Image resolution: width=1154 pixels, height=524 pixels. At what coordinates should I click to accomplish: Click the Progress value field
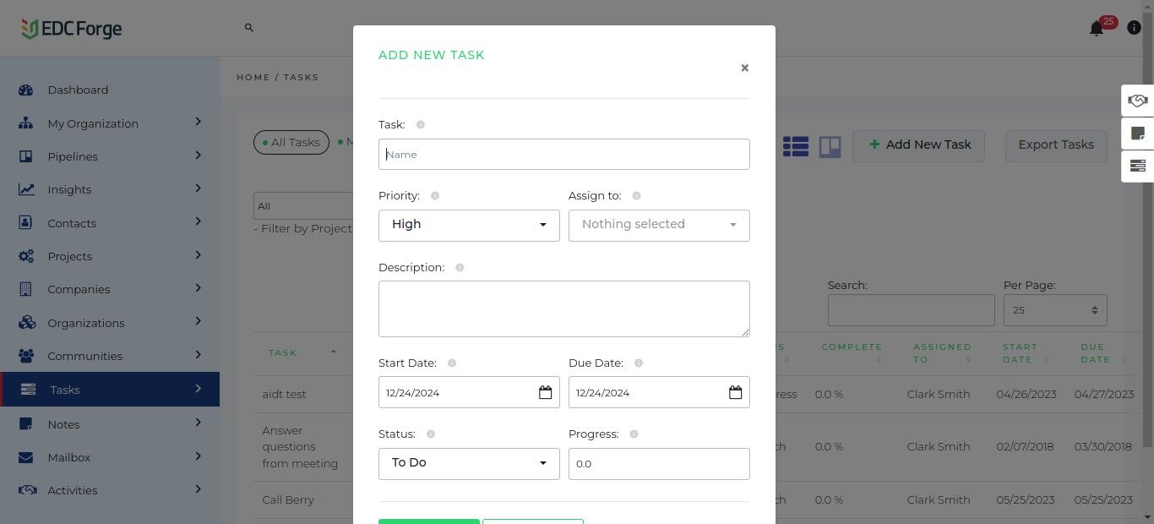pyautogui.click(x=659, y=464)
